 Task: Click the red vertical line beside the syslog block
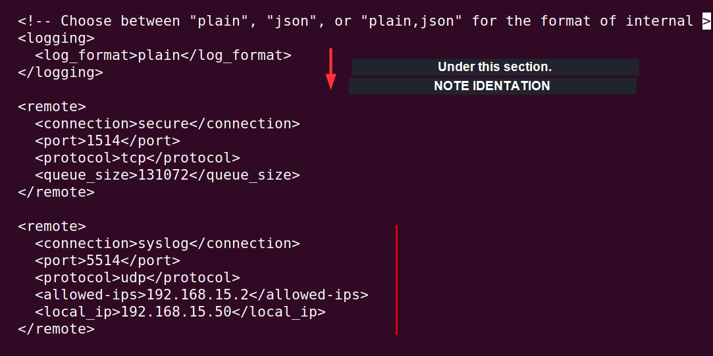[396, 280]
